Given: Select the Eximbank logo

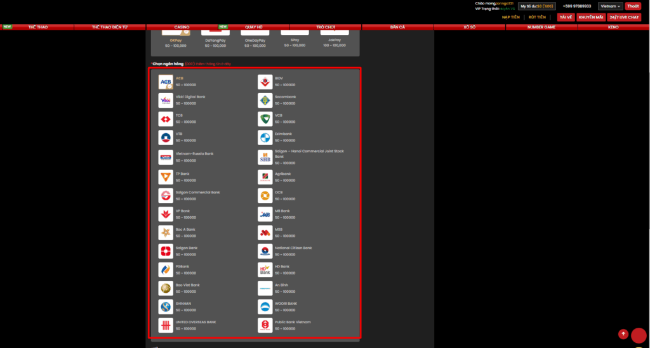Looking at the screenshot, I should [x=265, y=138].
